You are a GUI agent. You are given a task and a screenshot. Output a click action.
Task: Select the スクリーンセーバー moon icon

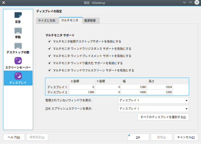(x=18, y=61)
